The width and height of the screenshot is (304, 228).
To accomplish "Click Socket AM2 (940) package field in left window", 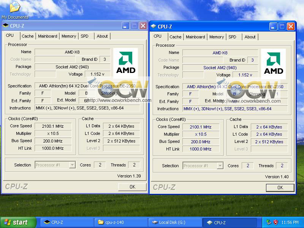I will point(72,67).
